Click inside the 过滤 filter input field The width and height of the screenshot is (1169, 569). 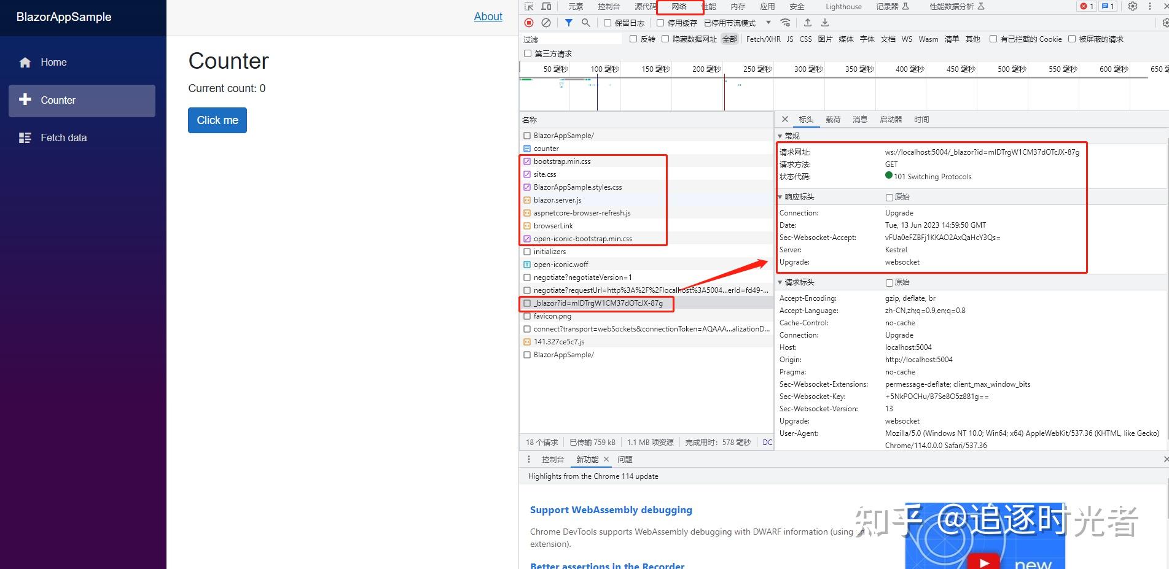[x=571, y=39]
